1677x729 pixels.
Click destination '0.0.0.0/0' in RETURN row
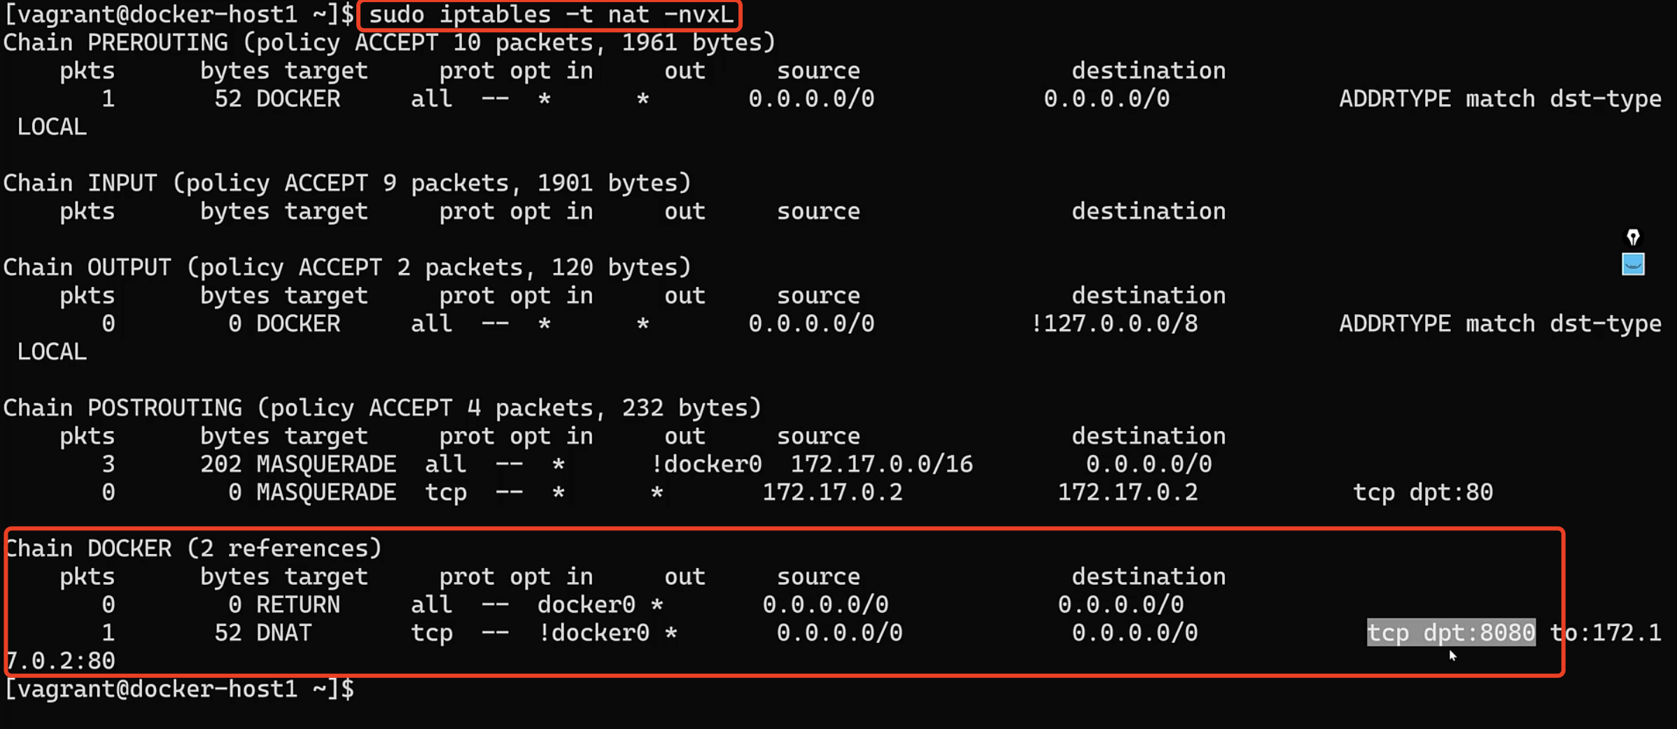pos(1121,605)
